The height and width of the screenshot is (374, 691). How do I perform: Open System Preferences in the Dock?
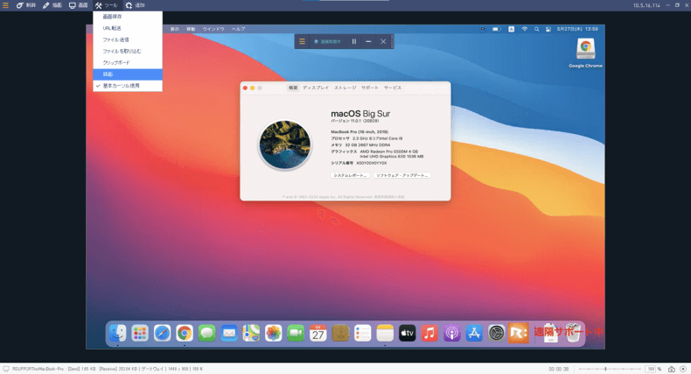pyautogui.click(x=496, y=334)
